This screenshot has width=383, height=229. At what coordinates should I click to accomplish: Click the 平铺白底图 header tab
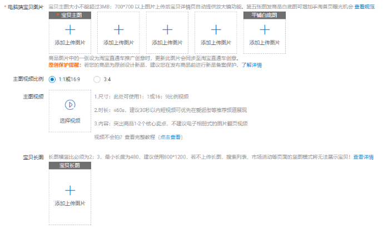point(265,15)
